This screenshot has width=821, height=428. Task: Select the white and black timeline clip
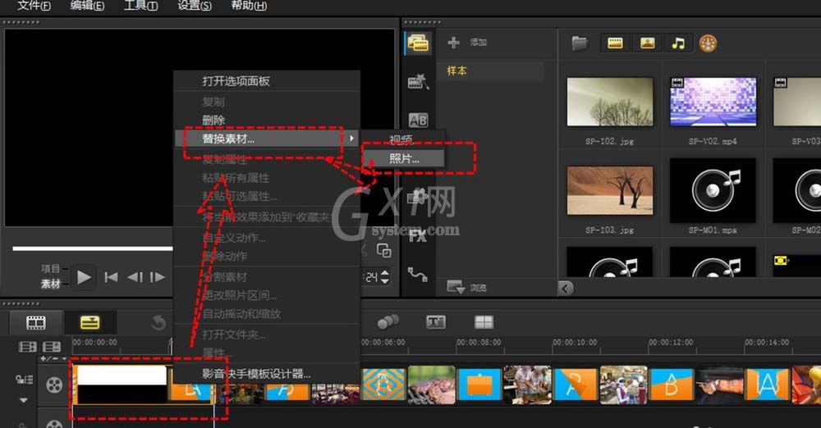tap(122, 385)
